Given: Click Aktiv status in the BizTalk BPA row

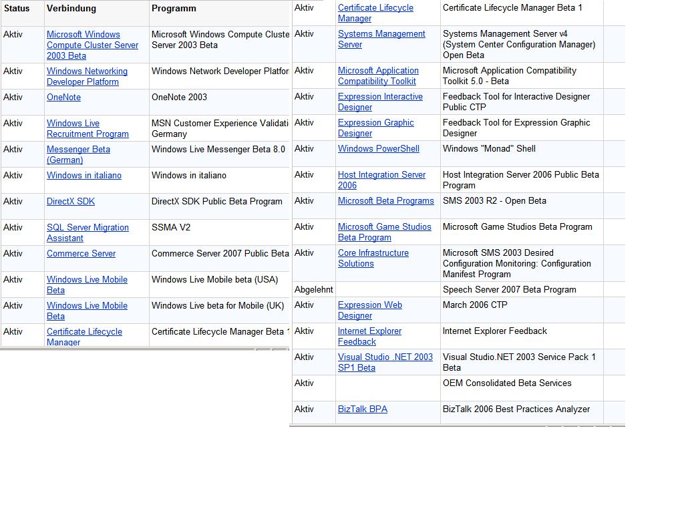Looking at the screenshot, I should pyautogui.click(x=304, y=409).
